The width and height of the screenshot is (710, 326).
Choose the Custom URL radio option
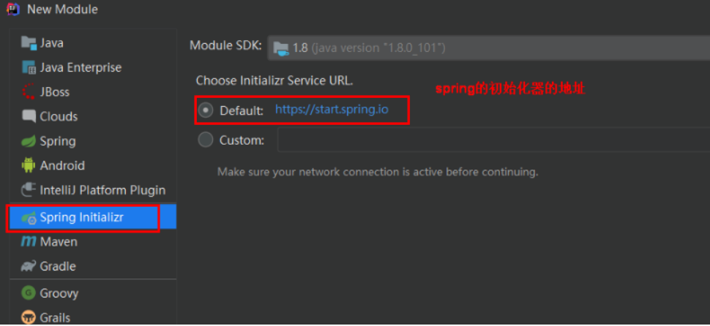point(206,140)
